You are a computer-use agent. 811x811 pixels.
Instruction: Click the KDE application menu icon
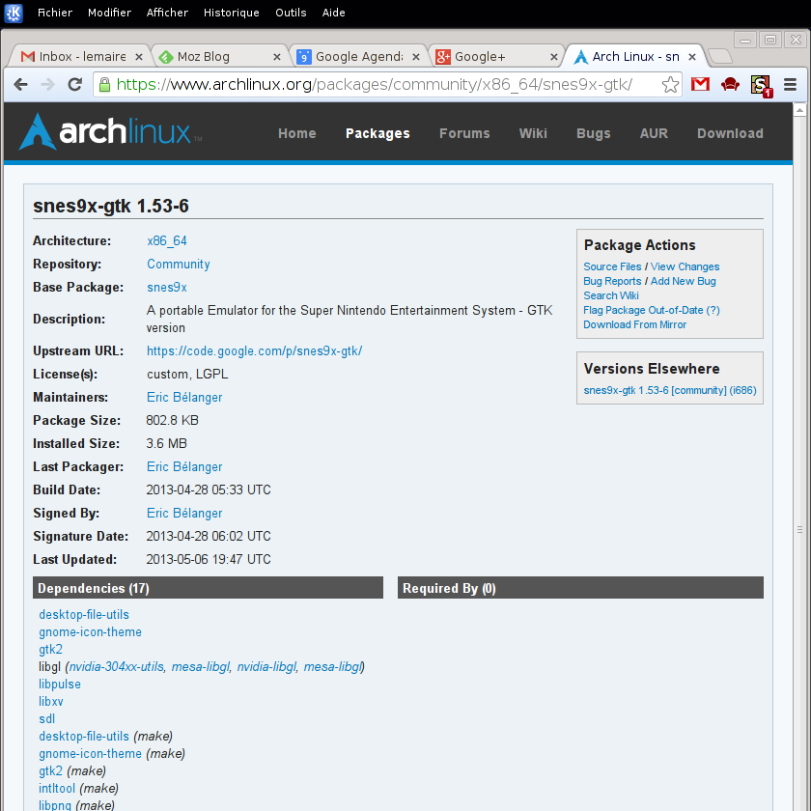tap(13, 13)
